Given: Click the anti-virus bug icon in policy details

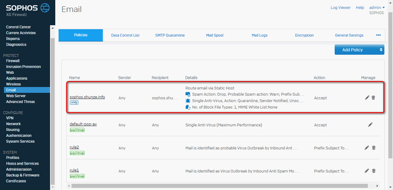Looking at the screenshot, I should [188, 101].
